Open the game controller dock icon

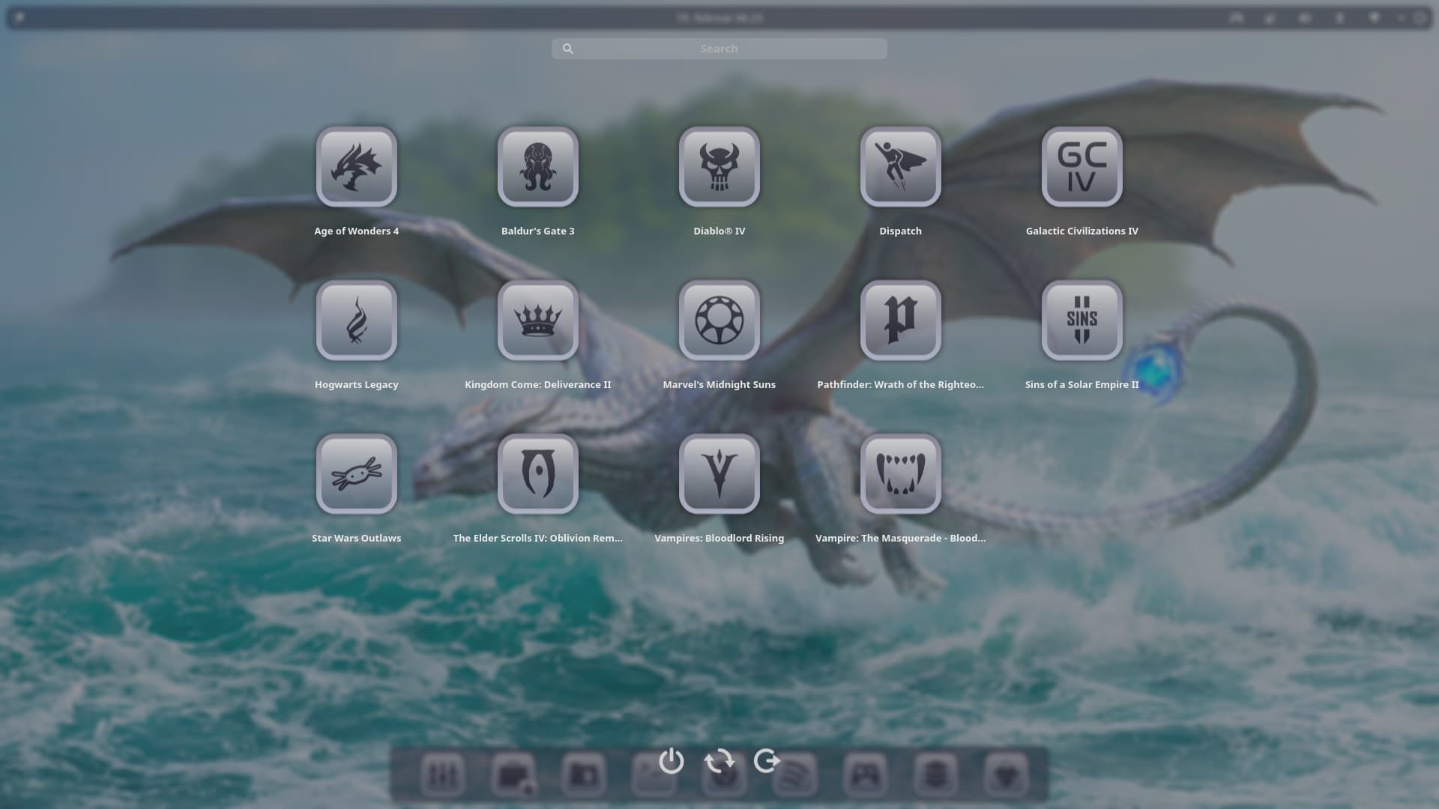865,775
